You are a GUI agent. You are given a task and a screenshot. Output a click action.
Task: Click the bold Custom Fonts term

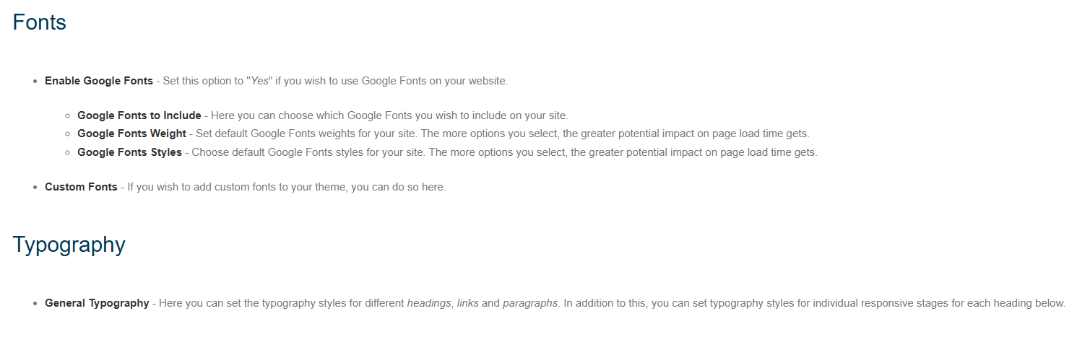point(81,187)
